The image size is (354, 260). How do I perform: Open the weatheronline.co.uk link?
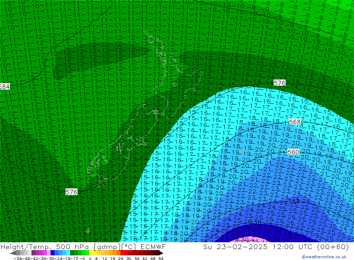(x=324, y=257)
